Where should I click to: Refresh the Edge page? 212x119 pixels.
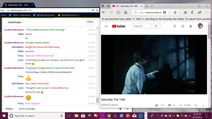118,12
